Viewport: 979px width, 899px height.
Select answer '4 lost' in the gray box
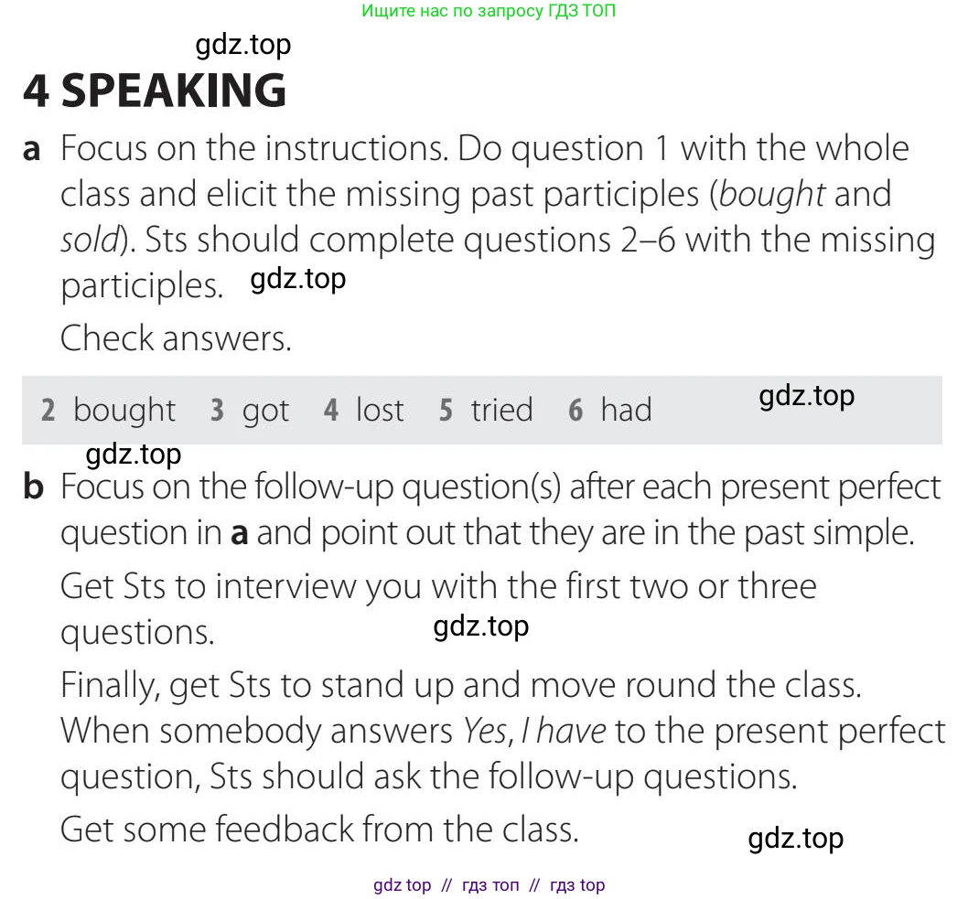pos(363,411)
